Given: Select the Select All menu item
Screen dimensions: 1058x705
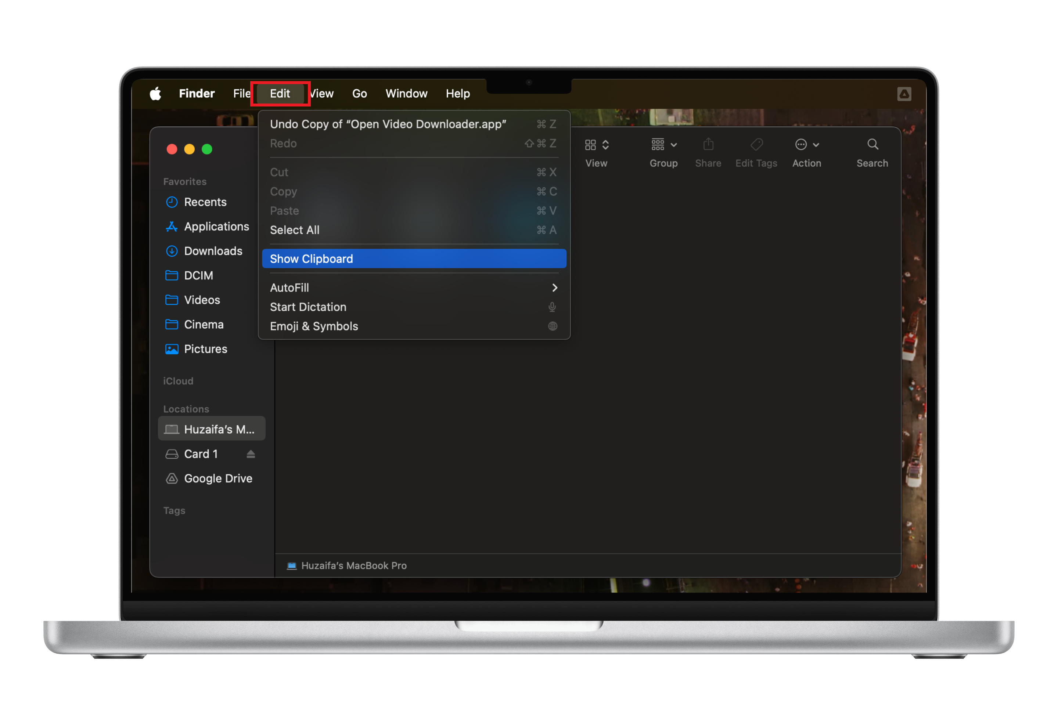Looking at the screenshot, I should [x=295, y=230].
